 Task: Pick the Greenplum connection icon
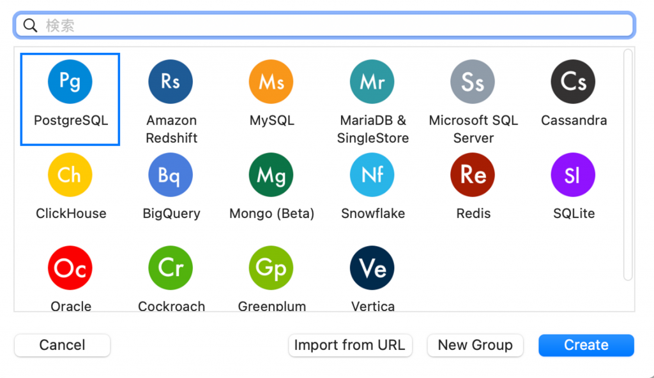271,268
